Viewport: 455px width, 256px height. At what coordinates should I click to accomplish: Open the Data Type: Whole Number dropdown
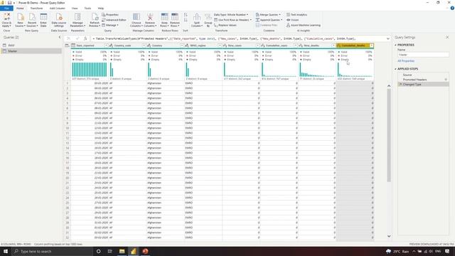click(x=231, y=14)
